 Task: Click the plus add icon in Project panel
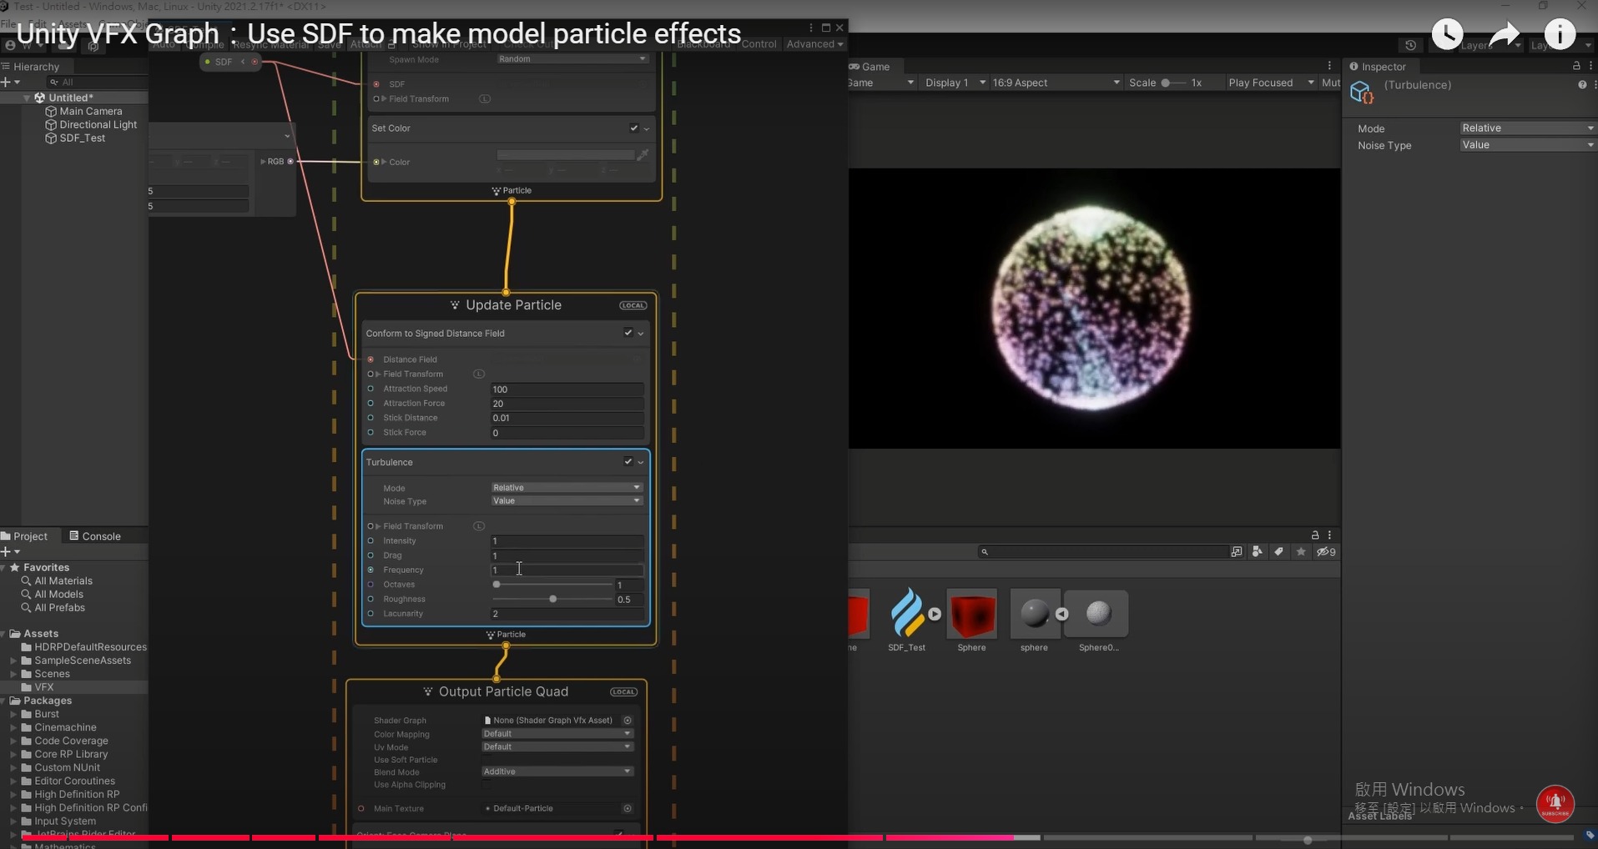[6, 552]
